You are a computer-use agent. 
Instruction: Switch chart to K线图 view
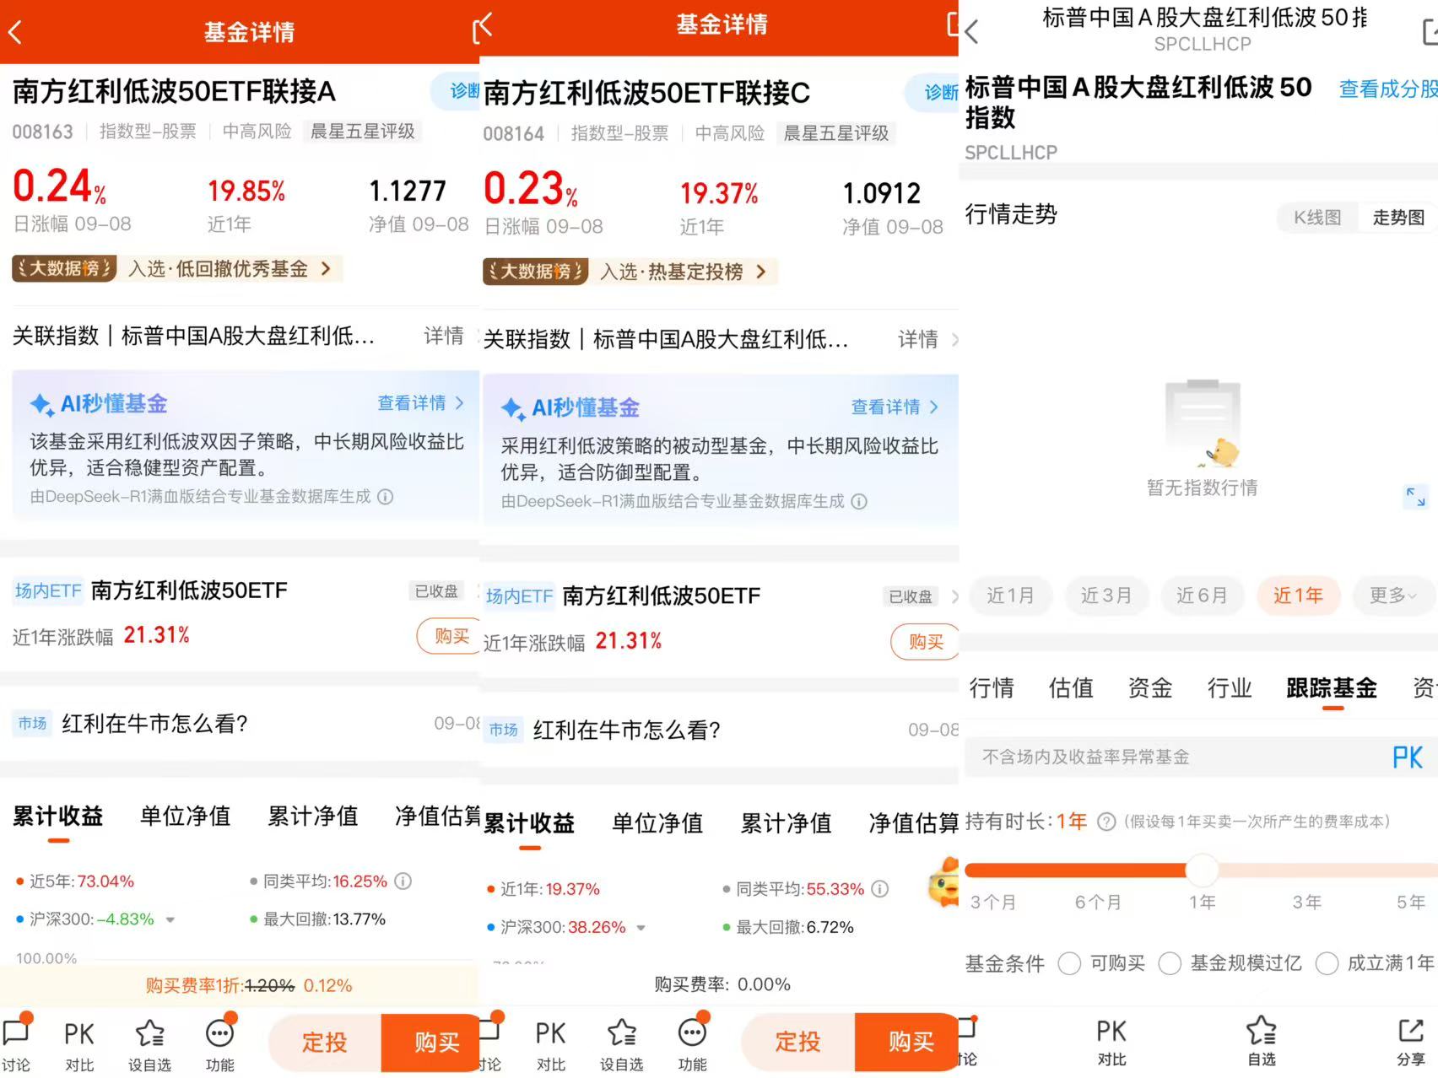tap(1317, 218)
